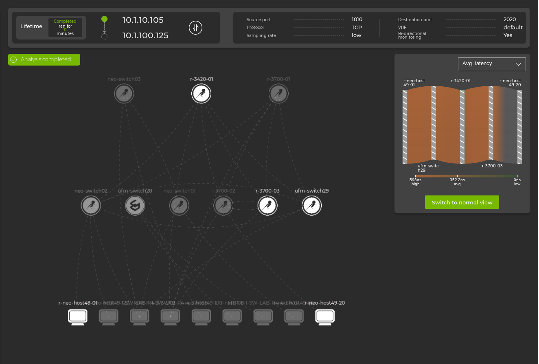Select the neo-switch03 node icon

[x=124, y=93]
